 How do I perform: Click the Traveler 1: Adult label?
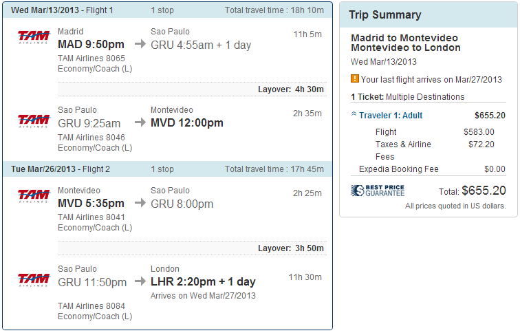coord(391,115)
